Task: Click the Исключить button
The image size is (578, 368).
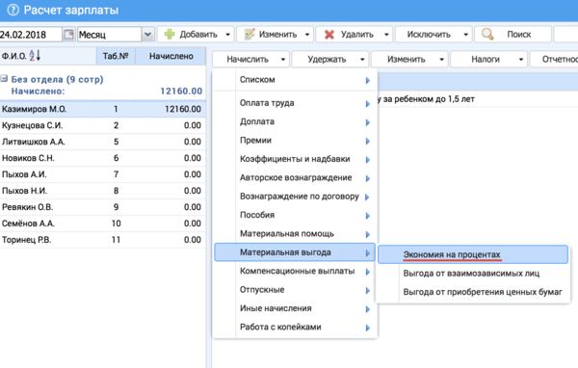Action: pyautogui.click(x=433, y=35)
